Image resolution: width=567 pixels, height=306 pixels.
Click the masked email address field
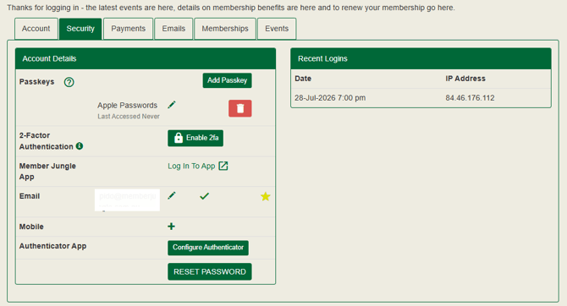[x=127, y=199]
